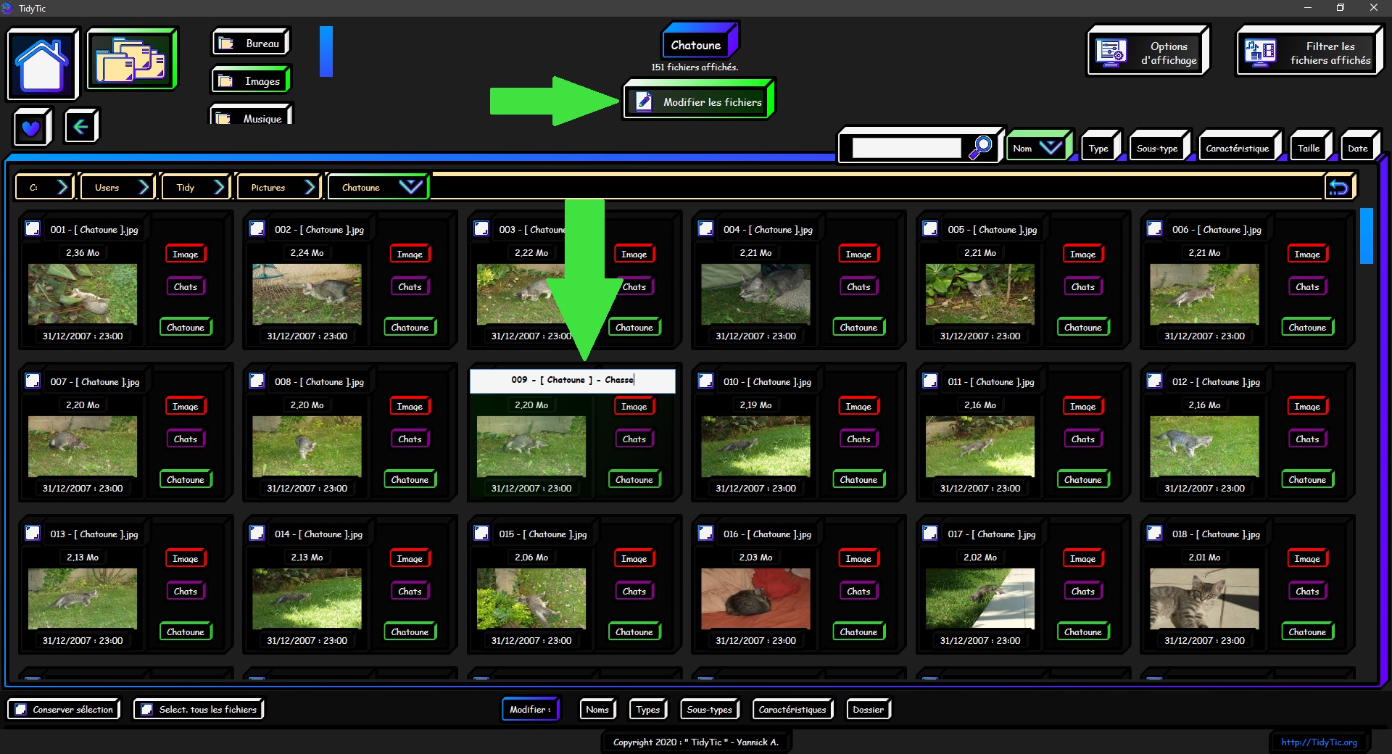This screenshot has width=1392, height=754.
Task: Expand the Pictures breadcrumb chevron
Action: point(310,187)
